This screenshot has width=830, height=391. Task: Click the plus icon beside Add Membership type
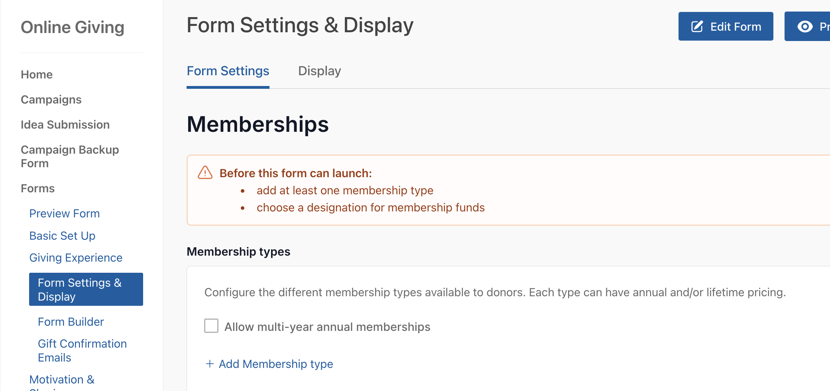(210, 364)
